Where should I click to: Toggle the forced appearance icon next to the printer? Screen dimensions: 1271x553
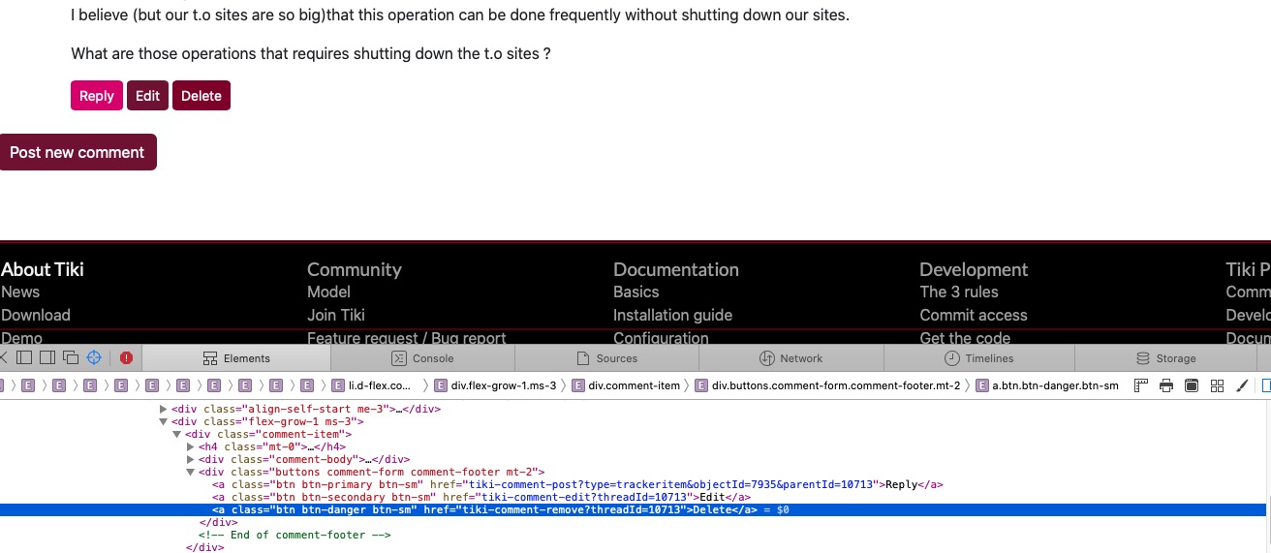coord(1192,385)
